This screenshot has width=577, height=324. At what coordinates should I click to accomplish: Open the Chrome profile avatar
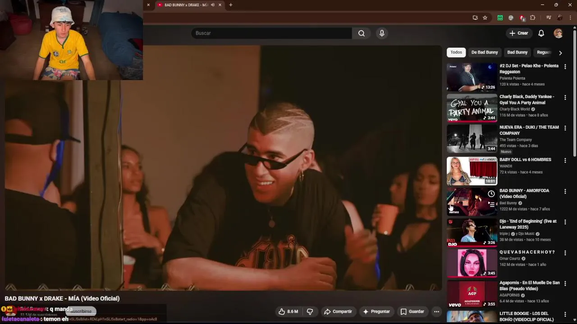coord(559,18)
